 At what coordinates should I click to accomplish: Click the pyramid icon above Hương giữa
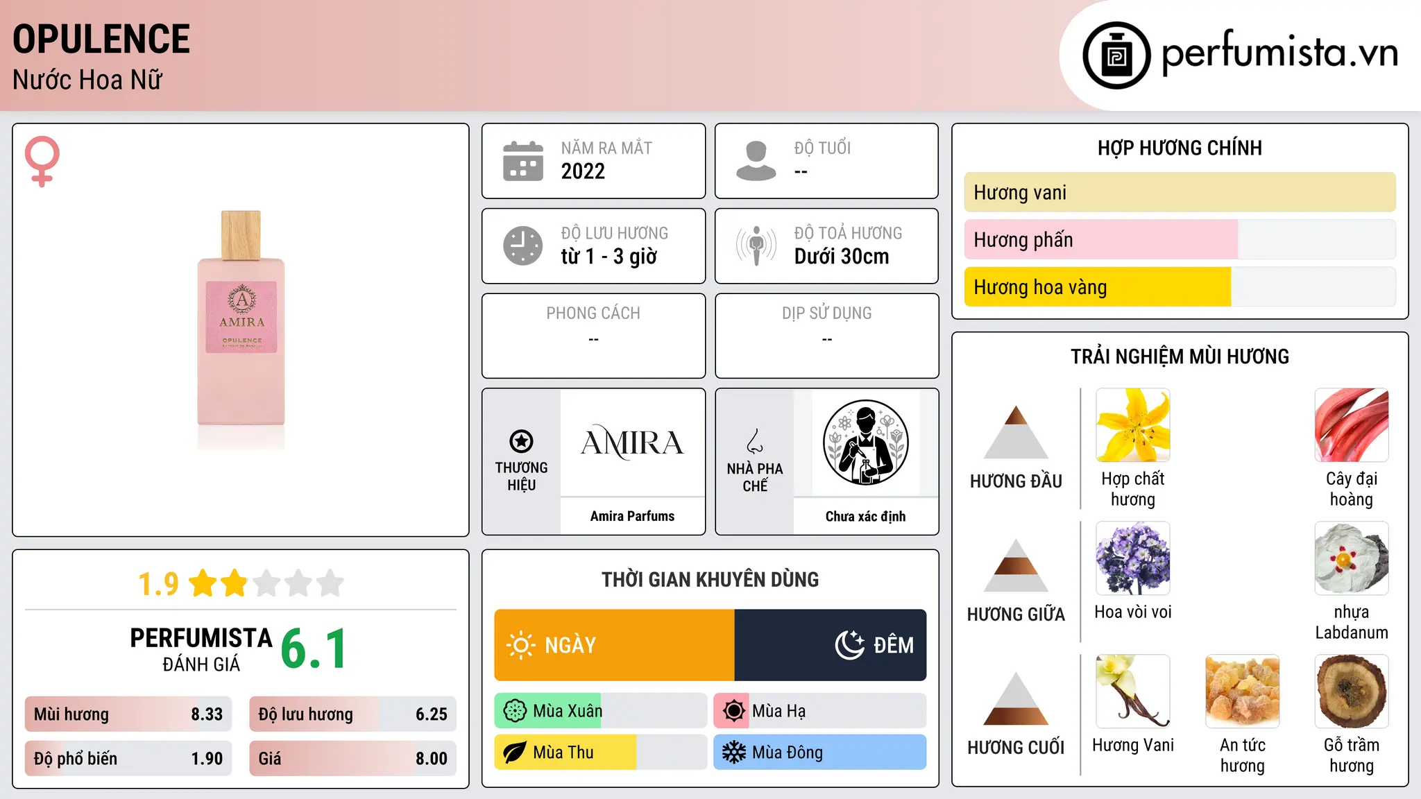click(x=1016, y=565)
